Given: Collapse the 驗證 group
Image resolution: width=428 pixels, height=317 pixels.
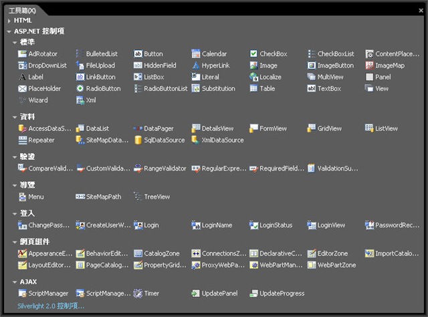Looking at the screenshot, I should [15, 157].
